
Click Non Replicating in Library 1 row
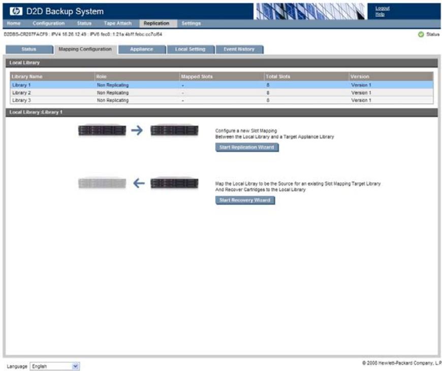[x=113, y=85]
